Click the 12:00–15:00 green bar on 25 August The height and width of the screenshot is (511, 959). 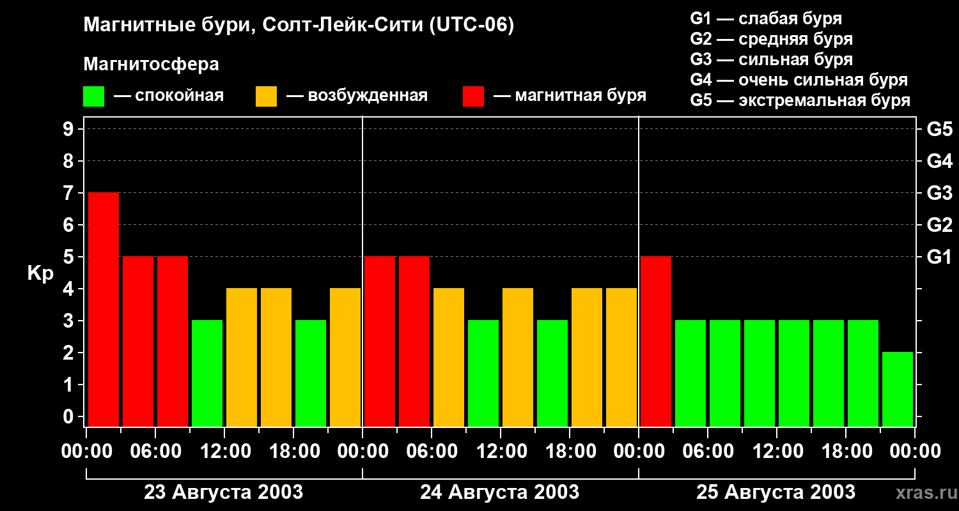pyautogui.click(x=794, y=373)
